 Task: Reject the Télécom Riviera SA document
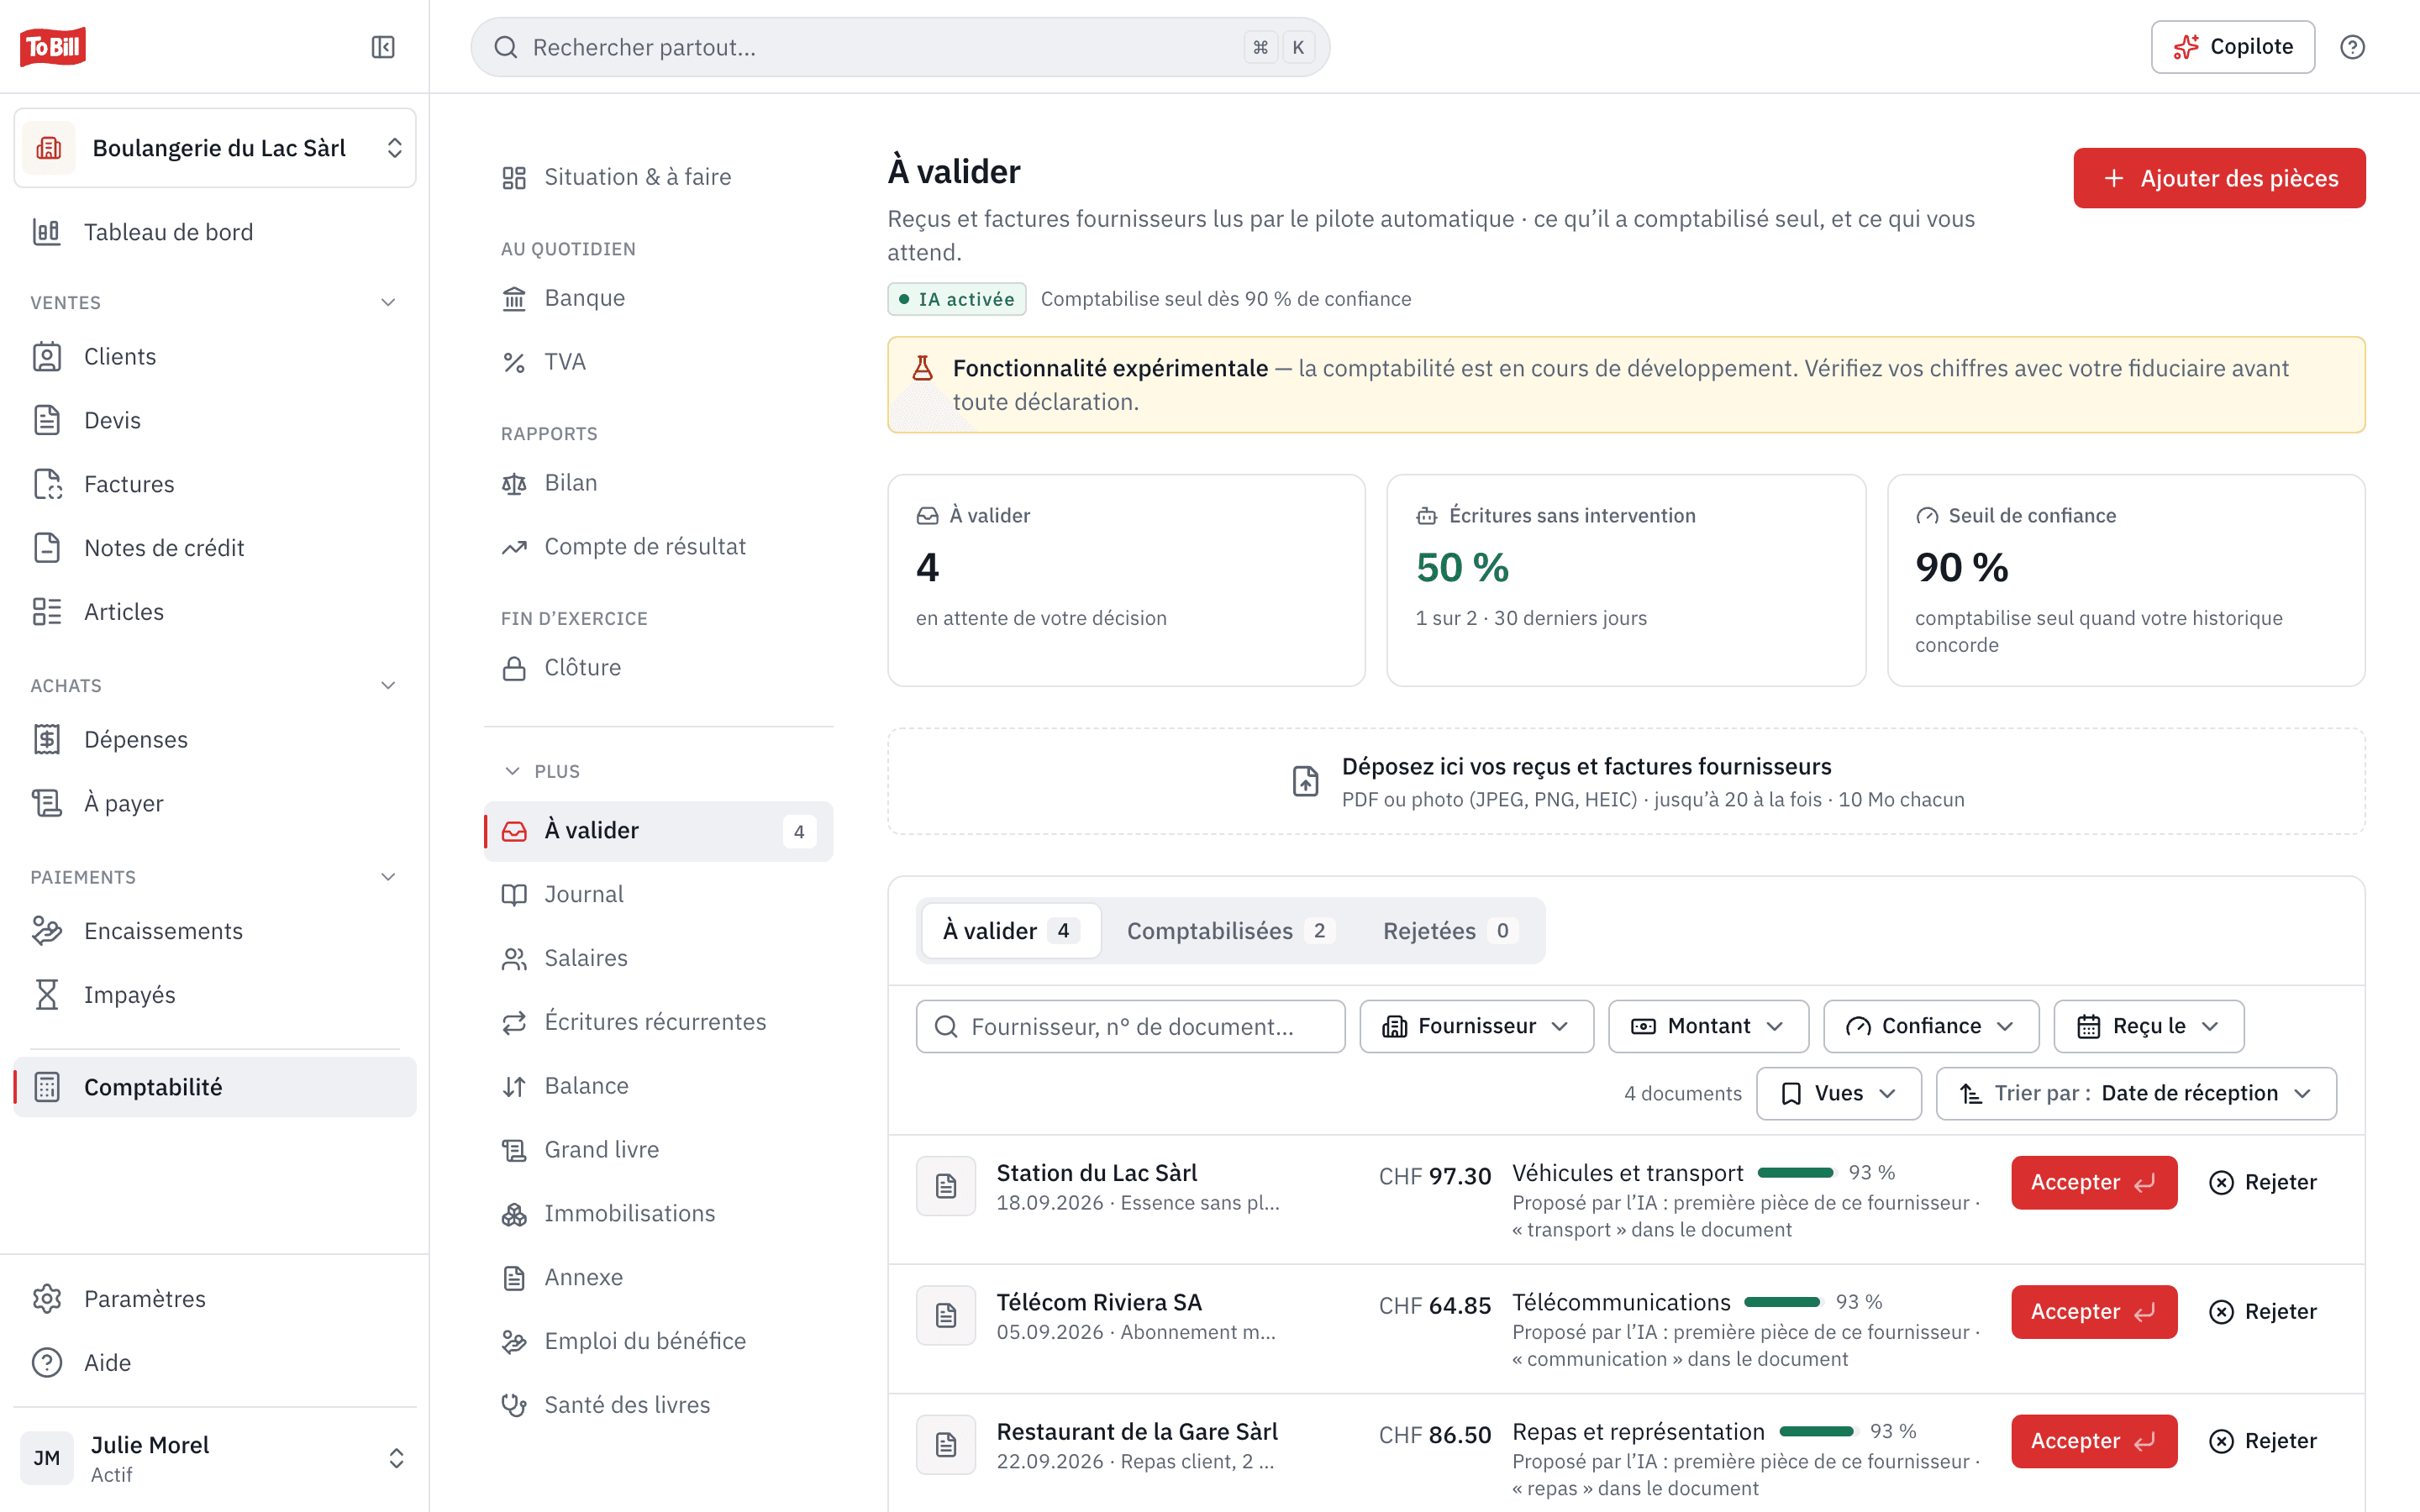(2262, 1311)
